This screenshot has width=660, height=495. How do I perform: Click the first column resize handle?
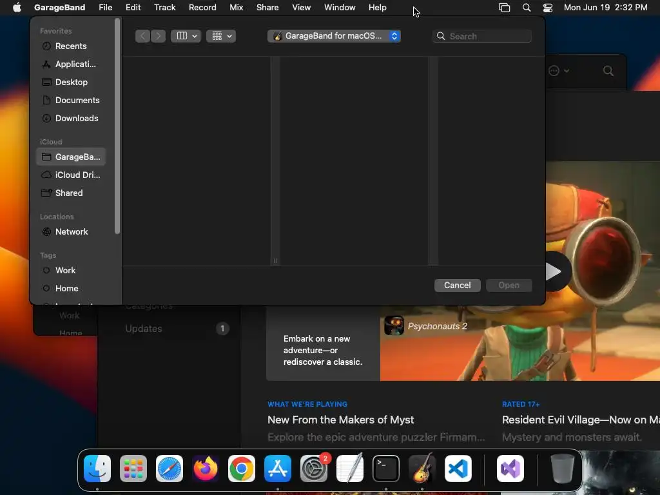(275, 260)
